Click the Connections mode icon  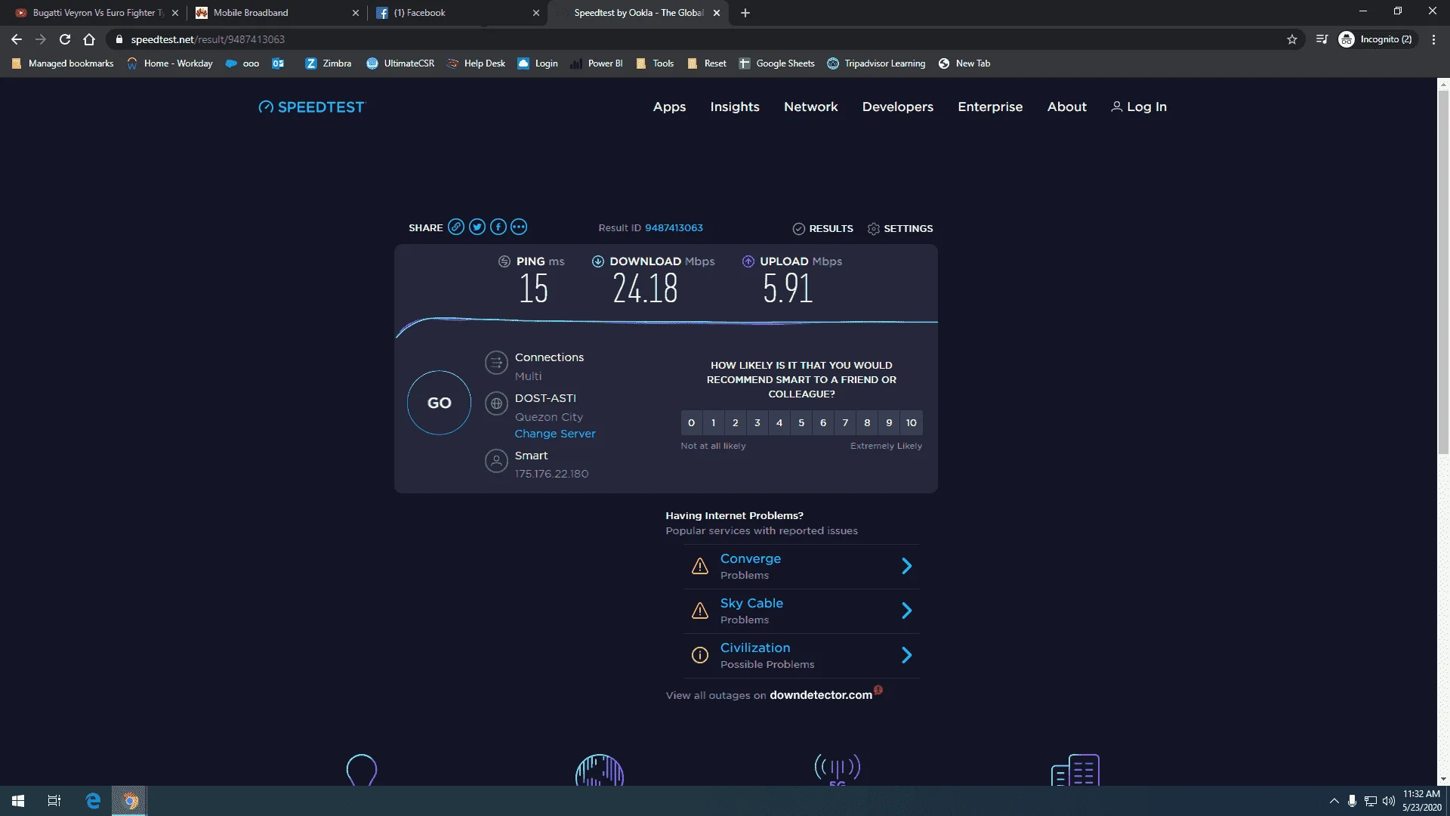[496, 363]
